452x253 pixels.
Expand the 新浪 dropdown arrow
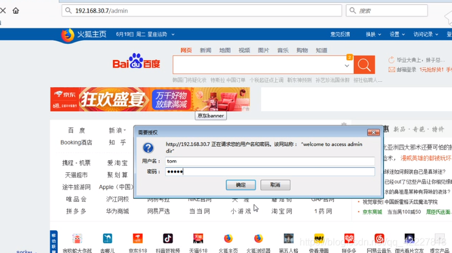[125, 130]
